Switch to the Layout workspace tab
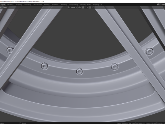165x124 pixels. tap(3, 5)
